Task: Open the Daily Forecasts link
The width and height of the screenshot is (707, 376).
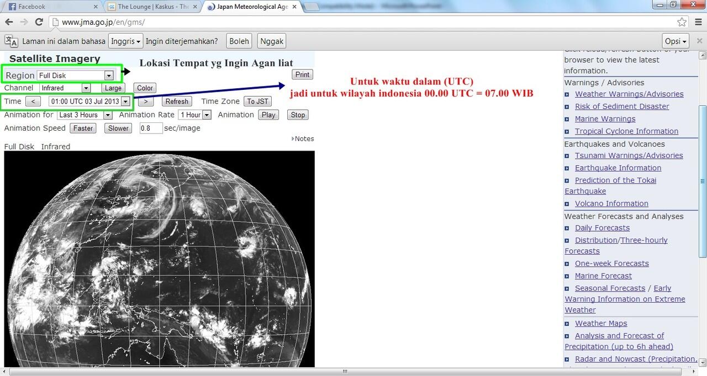Action: 602,228
